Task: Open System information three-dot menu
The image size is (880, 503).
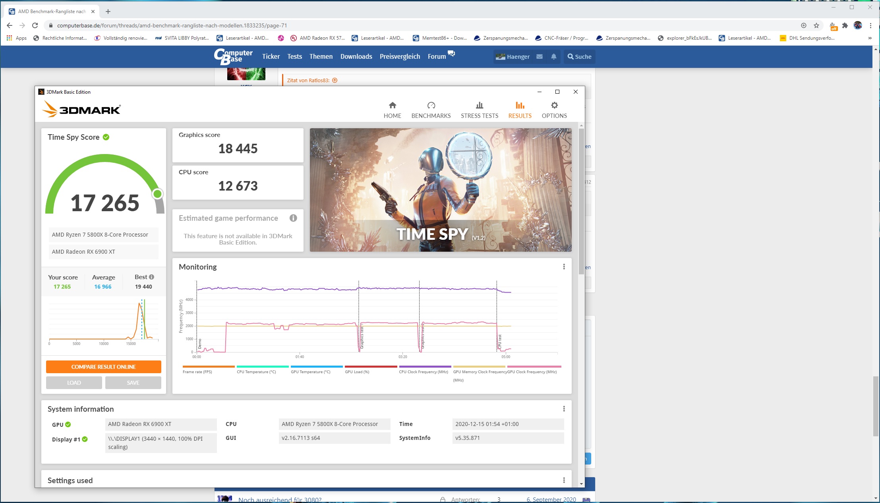Action: (564, 409)
